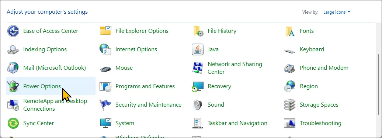Open the Region text link
Screen dimensions: 382x138
[309, 86]
